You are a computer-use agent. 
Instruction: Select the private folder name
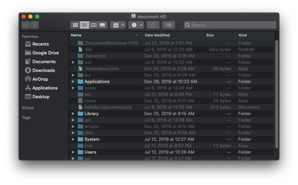point(91,126)
